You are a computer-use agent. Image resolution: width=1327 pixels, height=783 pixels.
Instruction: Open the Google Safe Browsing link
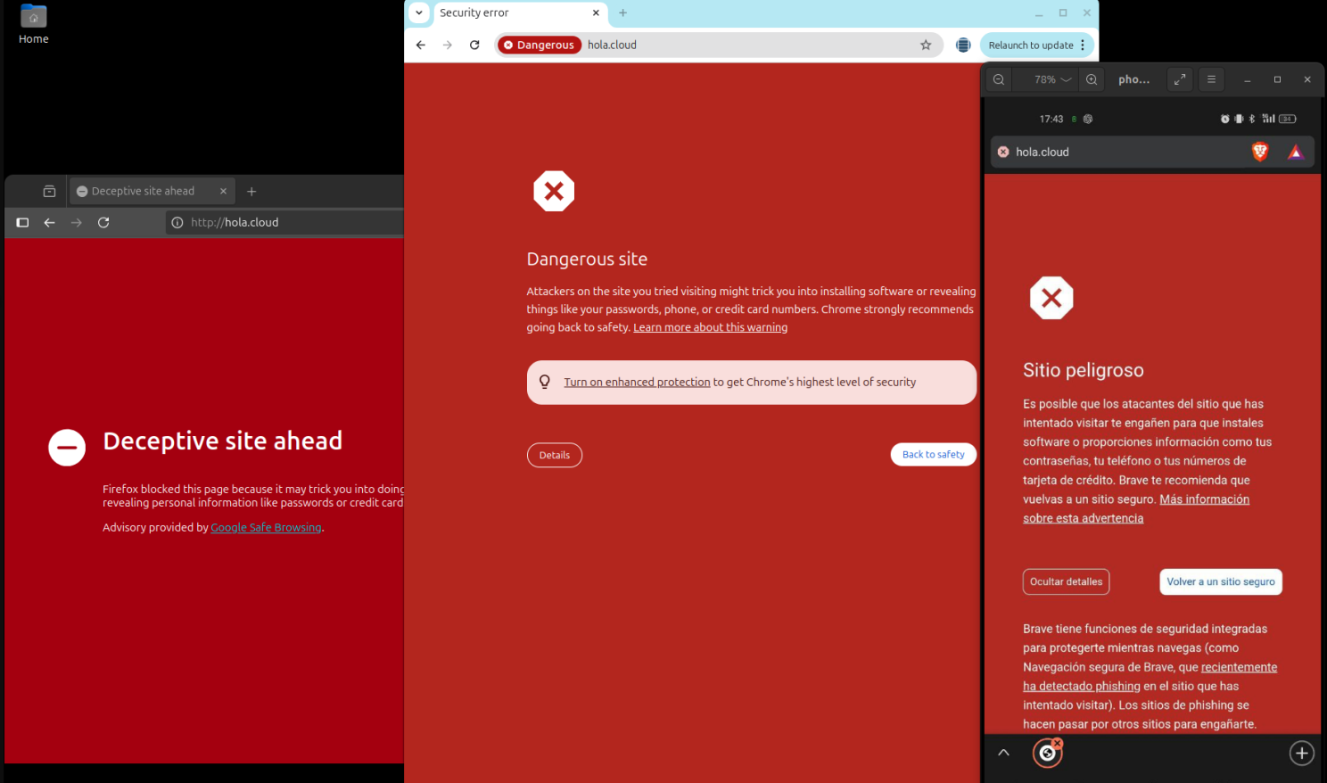pos(266,527)
